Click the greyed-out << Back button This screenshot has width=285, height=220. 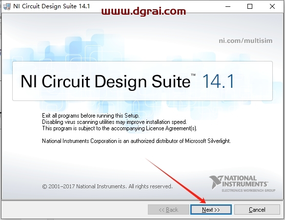[168, 210]
